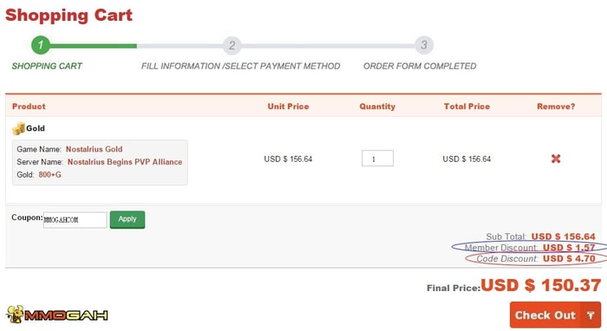Viewport: 607px width, 331px height.
Task: Select step 2 circle indicator
Action: point(232,45)
